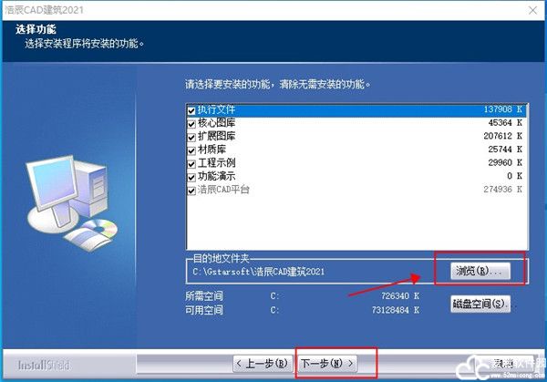
Task: Uncheck the 执行文件 checkbox
Action: point(191,110)
